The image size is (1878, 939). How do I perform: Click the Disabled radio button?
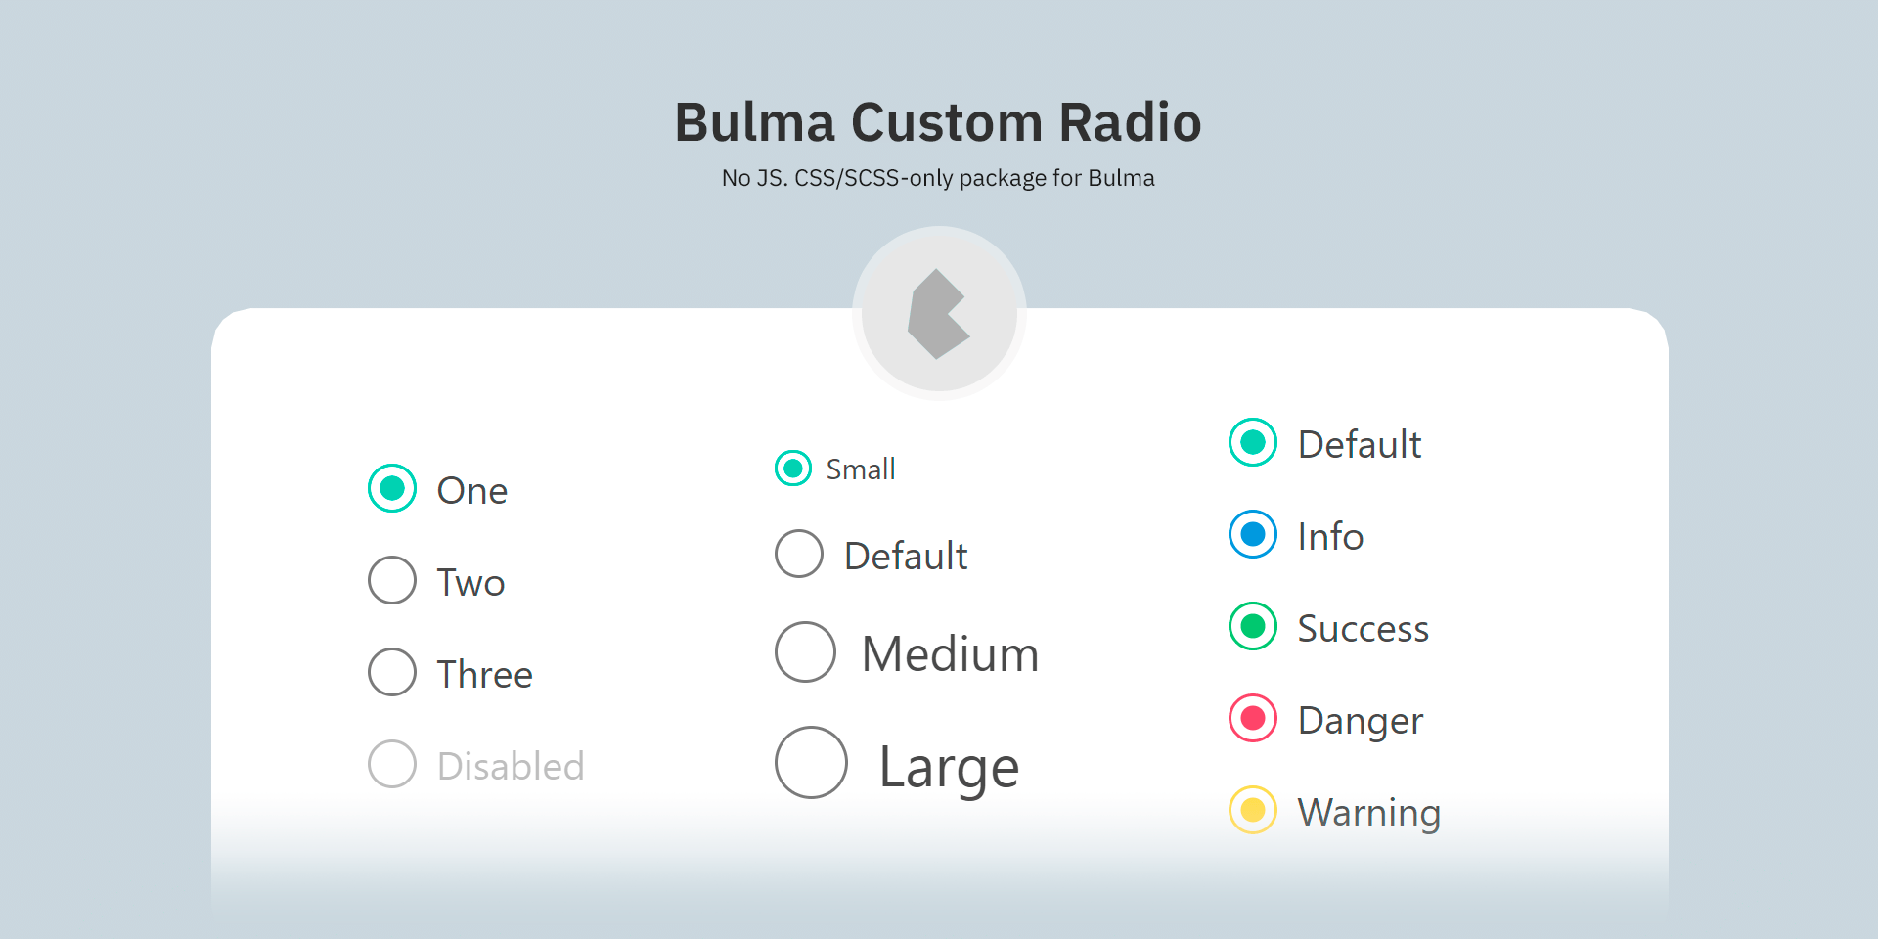click(x=391, y=764)
